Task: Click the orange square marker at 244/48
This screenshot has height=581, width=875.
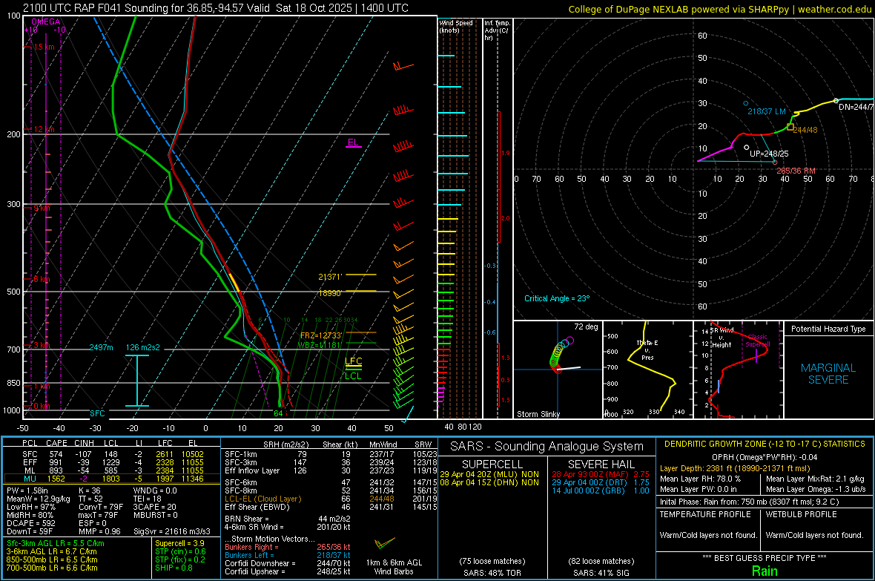Action: [790, 128]
